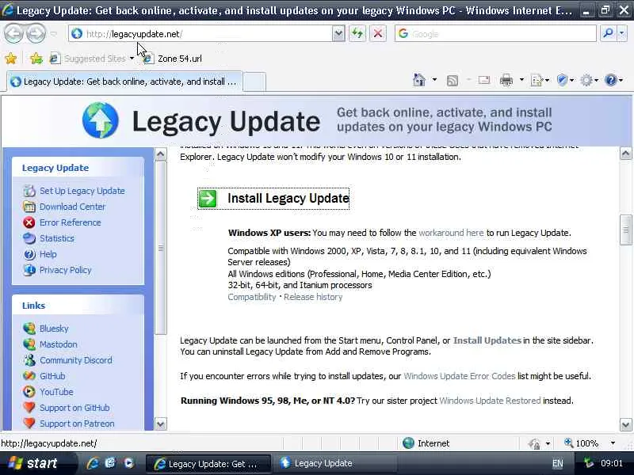
Task: Expand the Help dropdown arrow
Action: [x=621, y=80]
